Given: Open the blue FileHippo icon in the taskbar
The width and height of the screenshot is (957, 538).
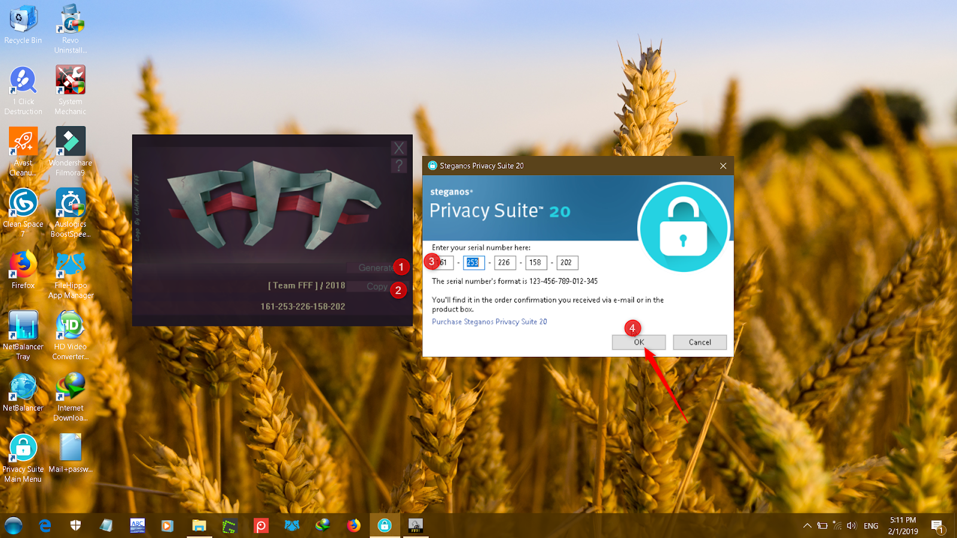Looking at the screenshot, I should tap(292, 525).
